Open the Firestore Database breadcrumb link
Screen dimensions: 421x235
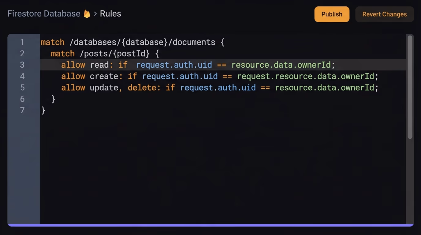tap(44, 14)
